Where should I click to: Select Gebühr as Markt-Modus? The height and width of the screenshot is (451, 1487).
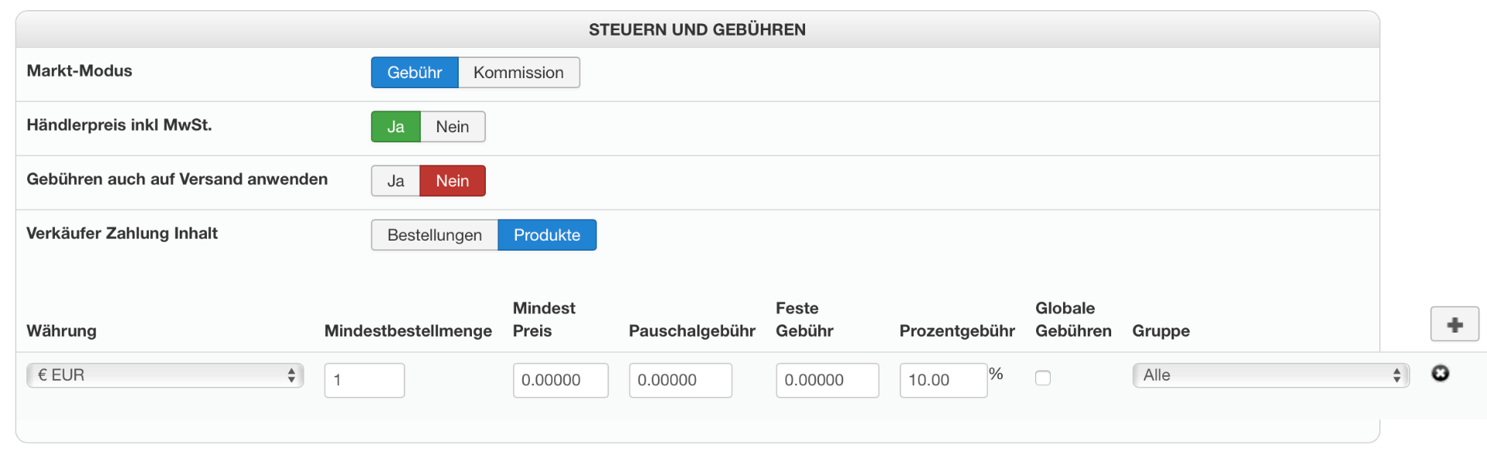415,73
